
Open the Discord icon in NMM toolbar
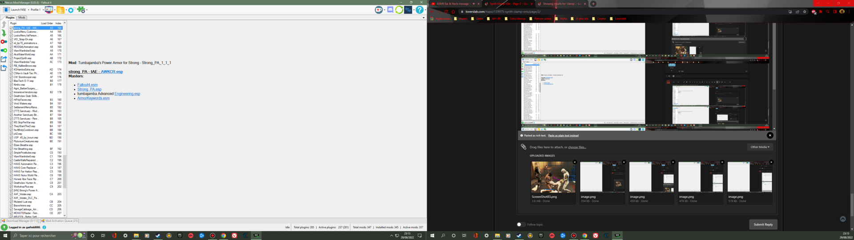tap(390, 10)
